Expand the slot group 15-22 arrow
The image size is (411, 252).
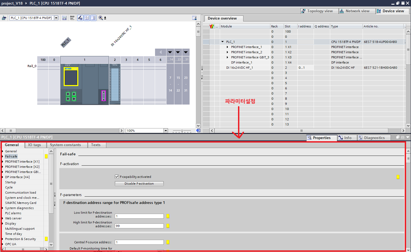click(178, 52)
